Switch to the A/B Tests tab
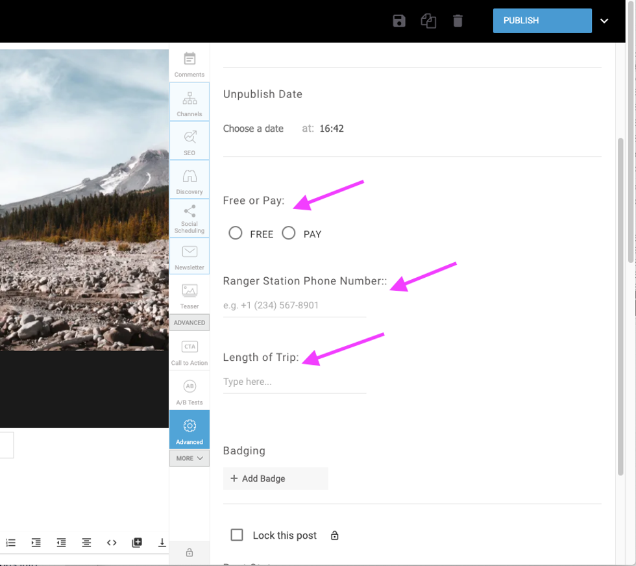 [x=190, y=391]
